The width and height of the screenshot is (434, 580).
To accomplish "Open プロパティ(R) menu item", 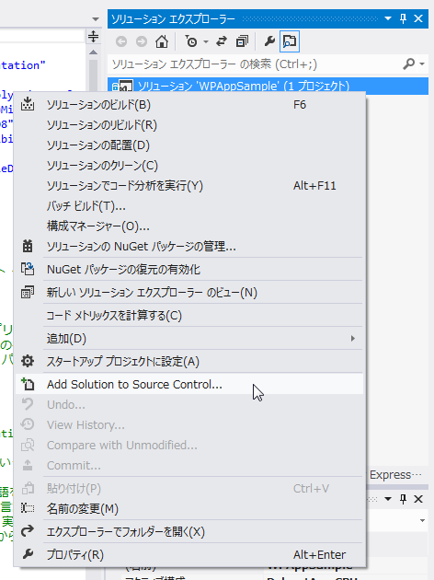I will 189,555.
